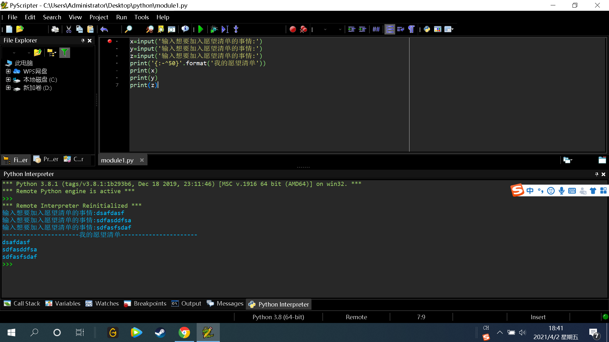Open the Find magnifier tool

point(128,29)
